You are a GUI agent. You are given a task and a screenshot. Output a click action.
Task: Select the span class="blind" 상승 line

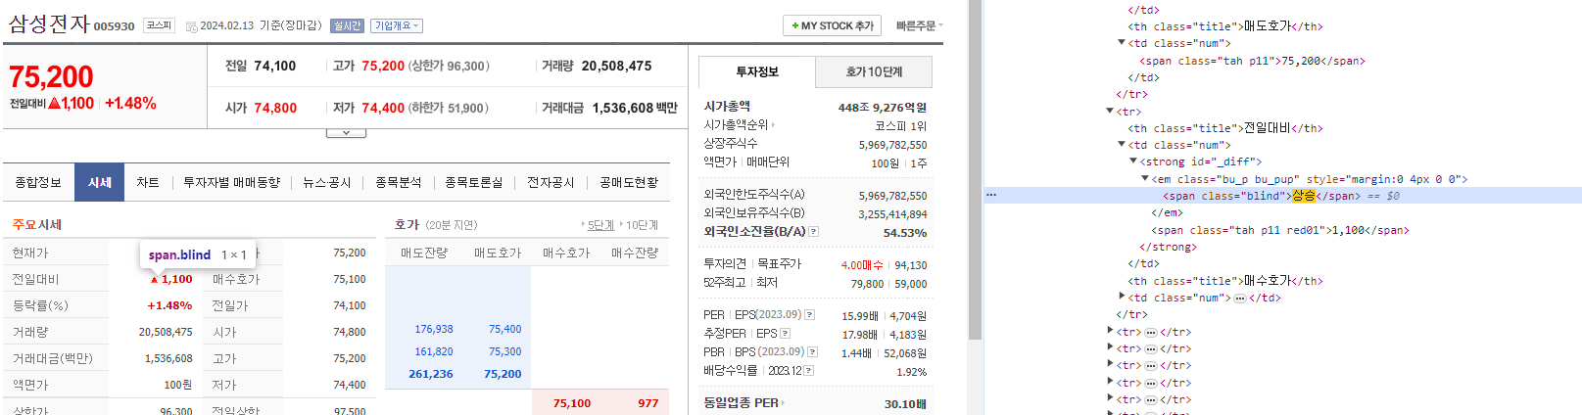(1283, 196)
